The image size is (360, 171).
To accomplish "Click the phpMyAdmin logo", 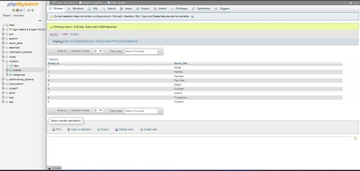I will pos(23,4).
